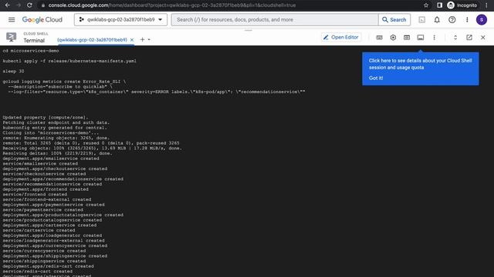Open the navigation hamburger menu
This screenshot has width=494, height=277.
[12, 19]
